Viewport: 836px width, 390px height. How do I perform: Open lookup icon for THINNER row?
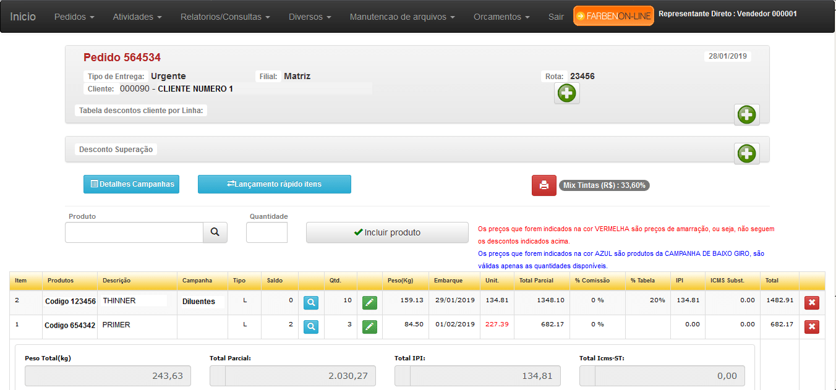pyautogui.click(x=311, y=302)
